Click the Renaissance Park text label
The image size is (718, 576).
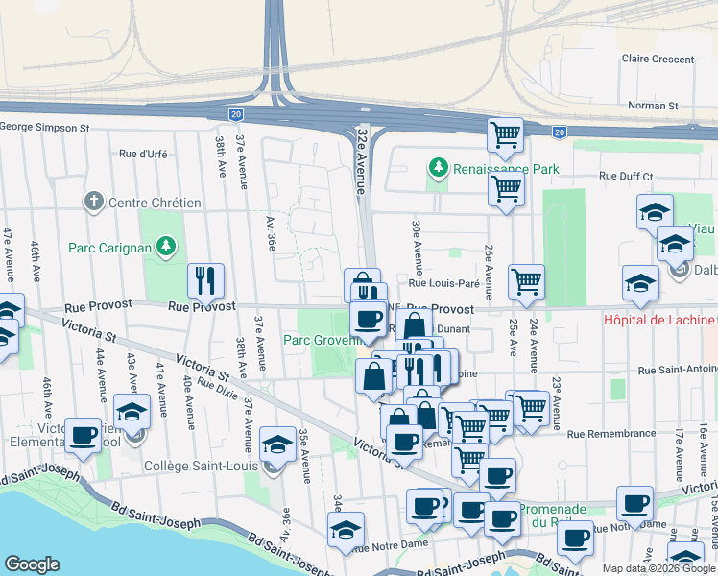506,169
